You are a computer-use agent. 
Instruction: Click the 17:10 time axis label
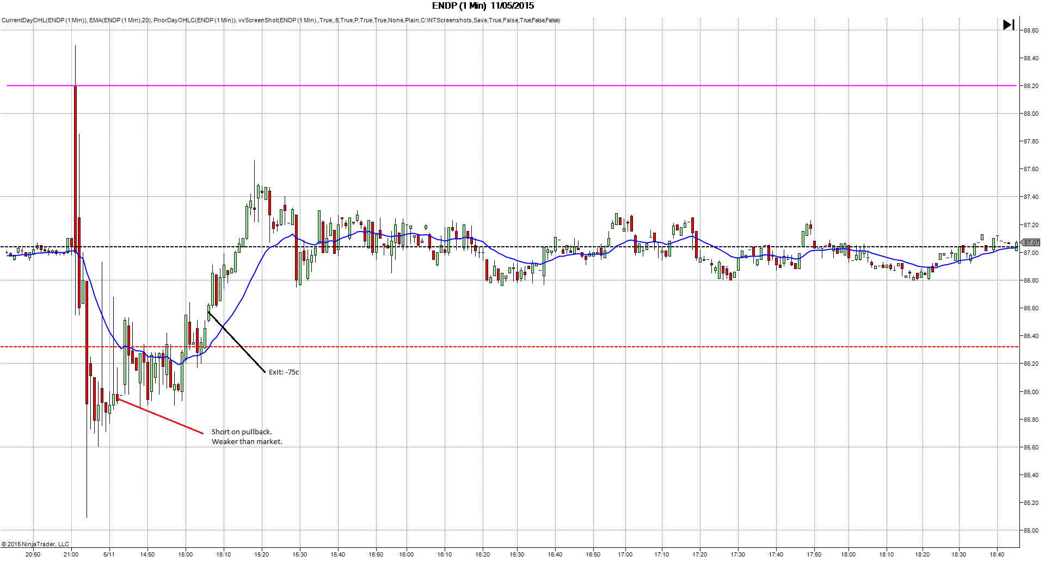661,554
